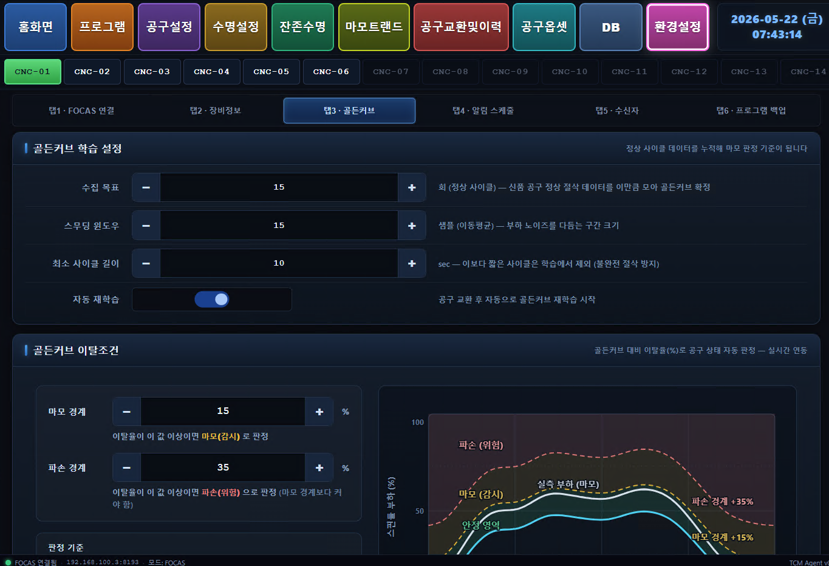
Task: Open the 잔존수명 menu
Action: 302,27
